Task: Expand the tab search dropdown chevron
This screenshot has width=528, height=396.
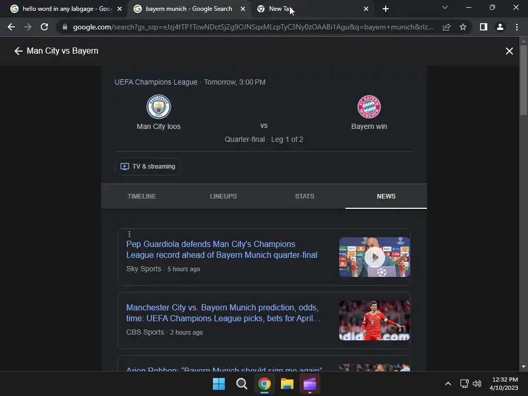Action: coord(445,7)
